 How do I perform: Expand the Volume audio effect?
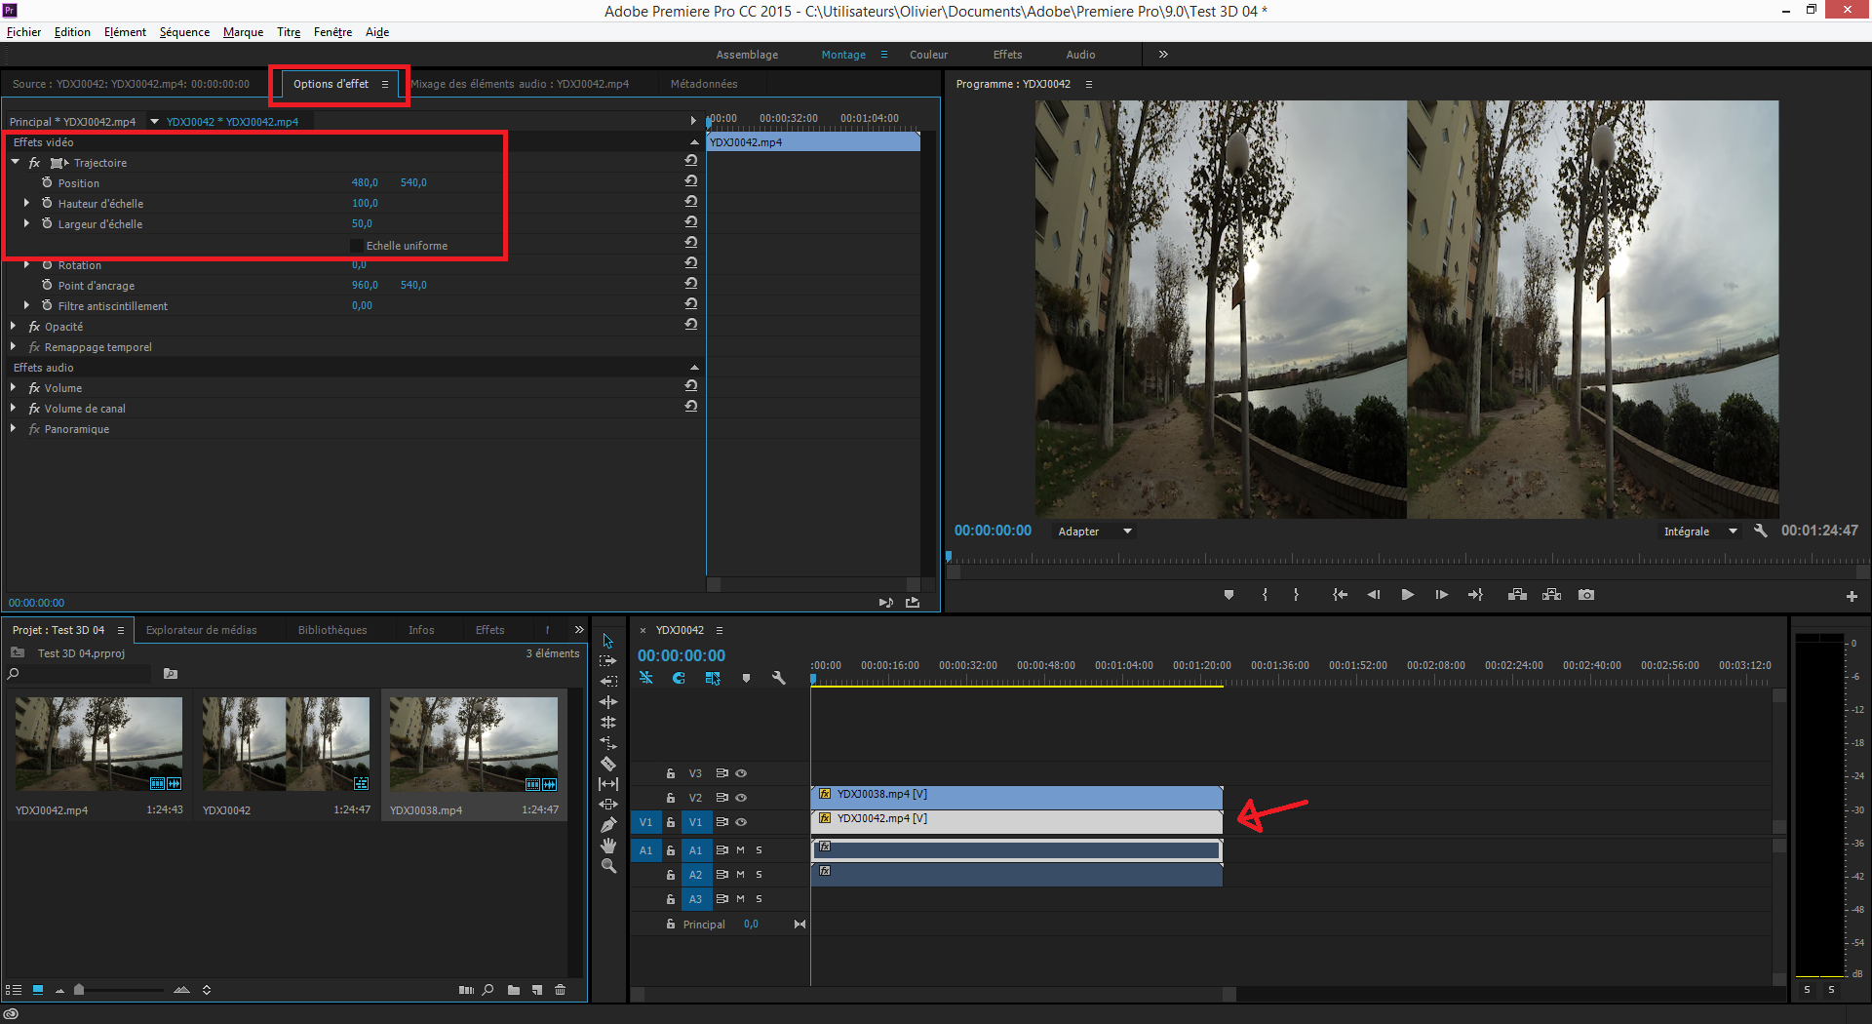point(13,387)
